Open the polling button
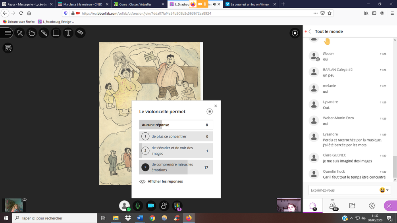 coord(177,206)
